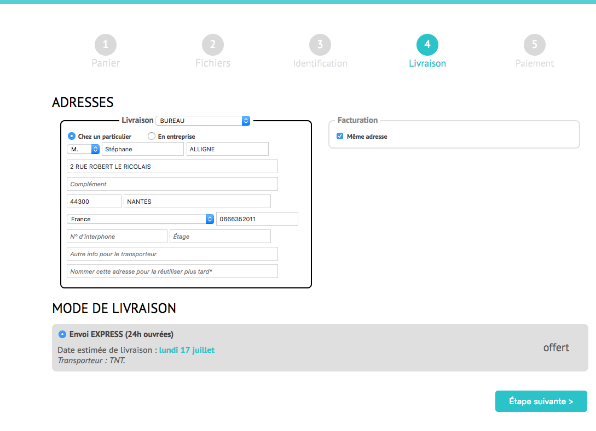Expand the civility 'M.' dropdown
596x431 pixels.
click(x=84, y=149)
